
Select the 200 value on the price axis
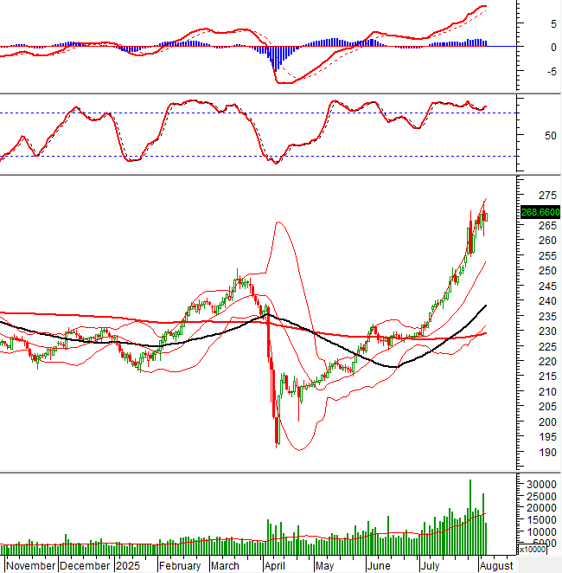coord(548,422)
